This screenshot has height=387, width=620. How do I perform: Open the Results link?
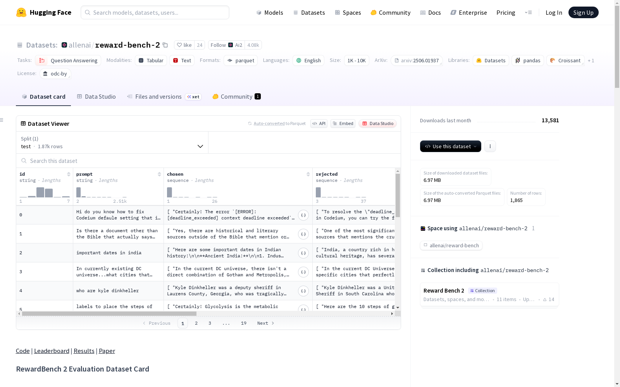[x=84, y=351]
